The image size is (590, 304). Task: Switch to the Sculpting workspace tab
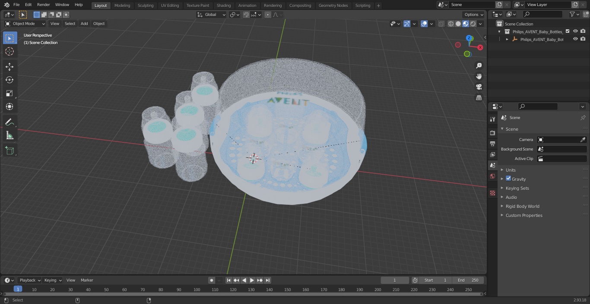(146, 6)
